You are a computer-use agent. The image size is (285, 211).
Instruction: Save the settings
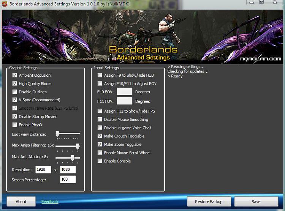click(x=256, y=202)
